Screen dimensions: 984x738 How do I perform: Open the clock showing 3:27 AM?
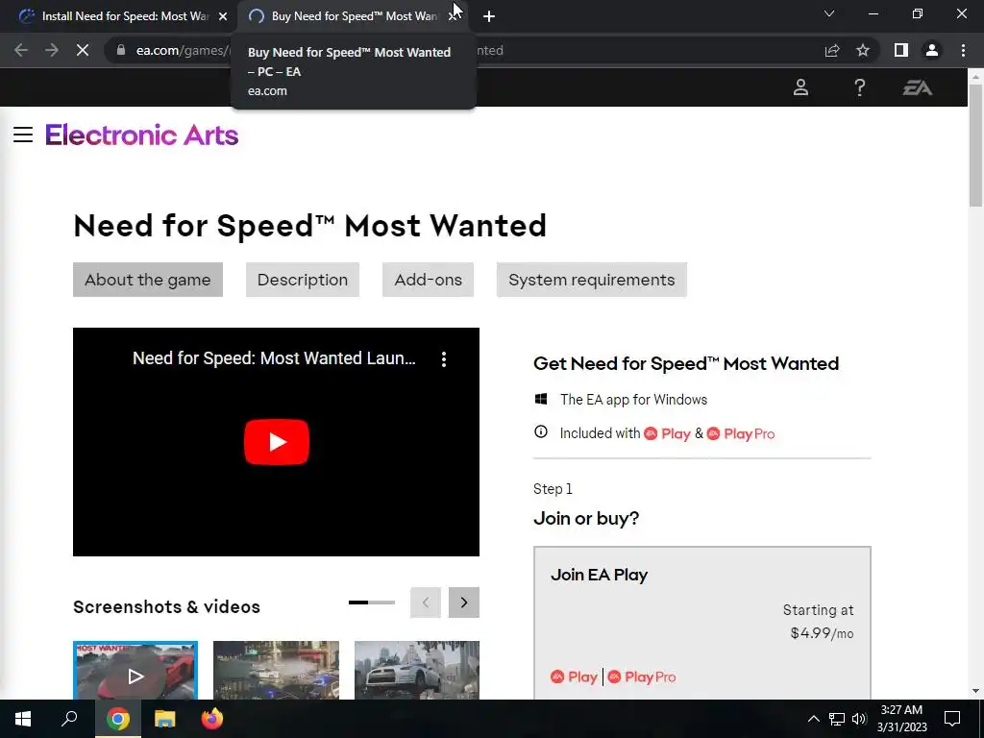901,719
